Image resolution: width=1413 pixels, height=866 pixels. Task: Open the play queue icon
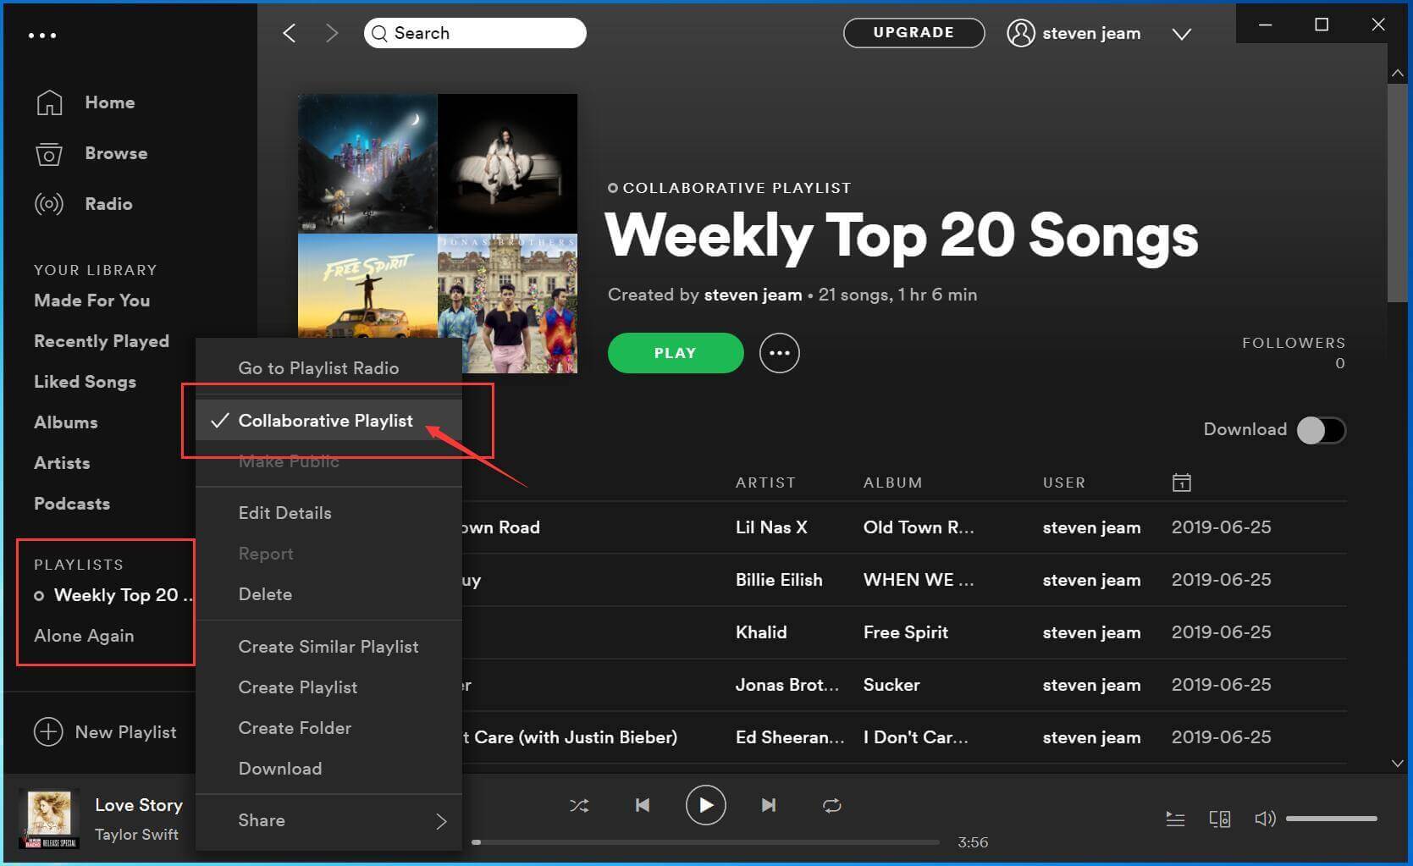(x=1175, y=819)
